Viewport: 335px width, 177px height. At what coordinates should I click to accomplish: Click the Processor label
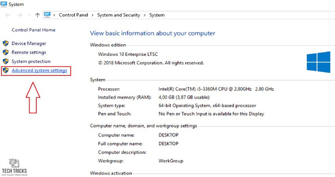point(109,89)
